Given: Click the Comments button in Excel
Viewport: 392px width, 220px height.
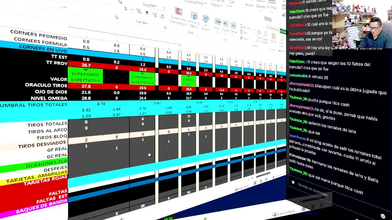Looking at the screenshot, I should click(273, 28).
